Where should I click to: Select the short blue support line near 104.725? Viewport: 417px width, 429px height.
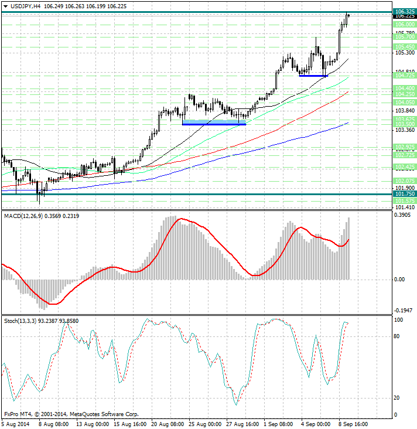(313, 76)
